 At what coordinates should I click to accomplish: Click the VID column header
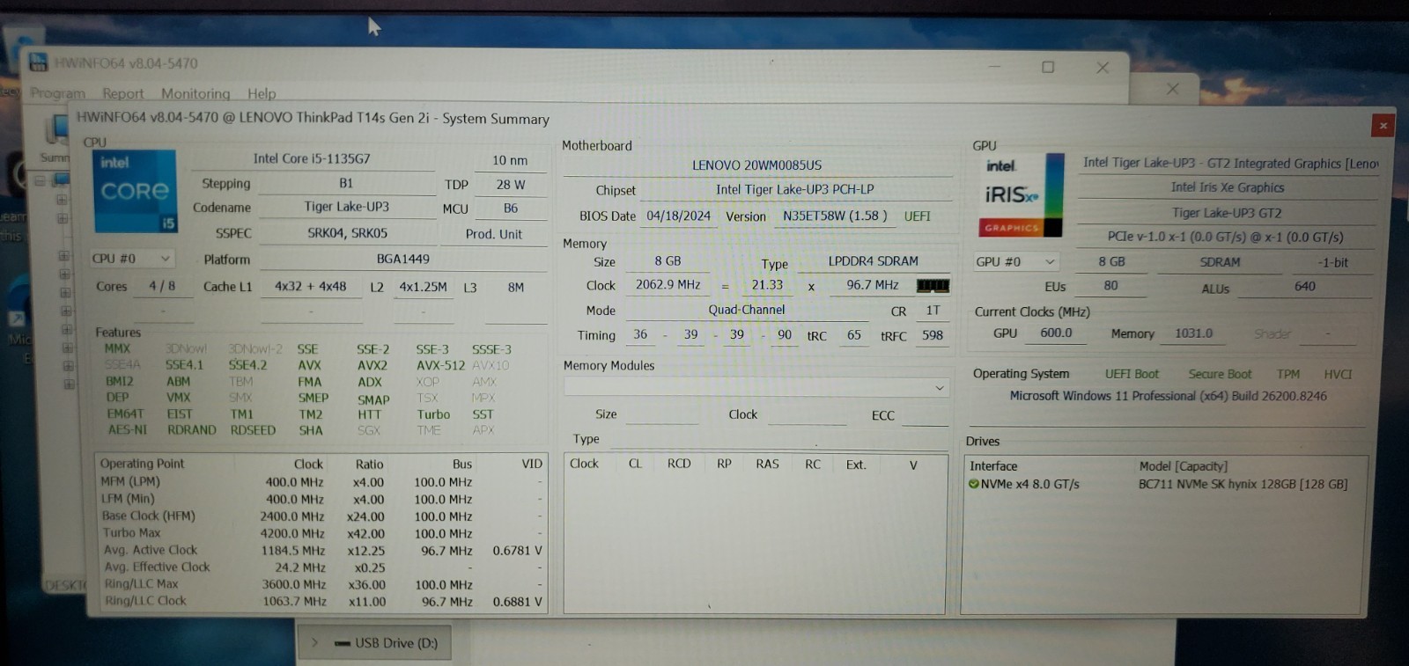[x=532, y=464]
